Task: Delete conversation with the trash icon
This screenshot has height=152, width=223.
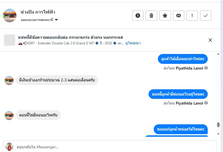Action: [x=151, y=16]
